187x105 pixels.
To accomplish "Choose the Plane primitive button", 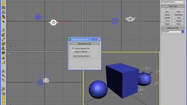I will click(179, 24).
